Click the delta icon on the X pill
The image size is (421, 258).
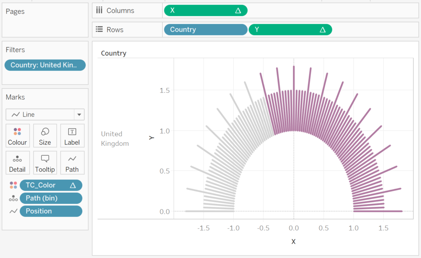coord(238,10)
